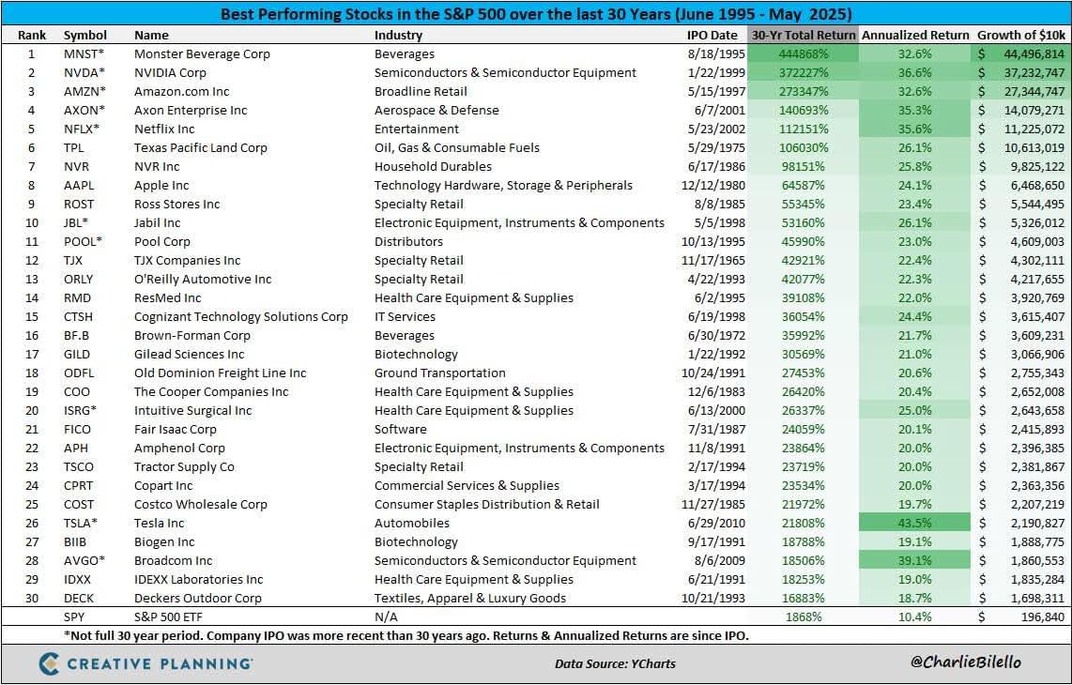Screen dimensions: 1072x685
Task: Select IDEXX Laboratories Inc
Action: 198,581
